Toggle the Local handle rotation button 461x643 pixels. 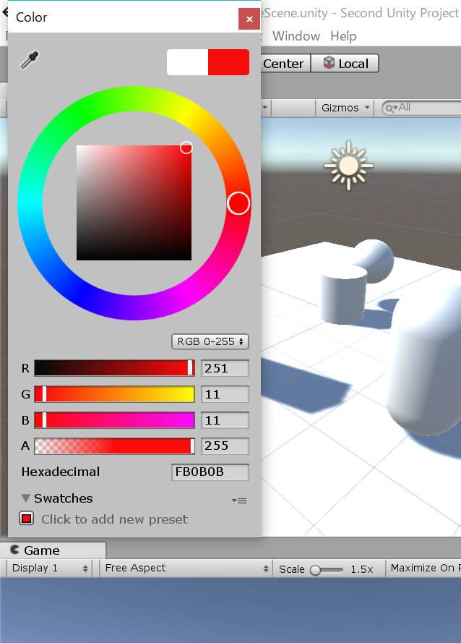(345, 64)
